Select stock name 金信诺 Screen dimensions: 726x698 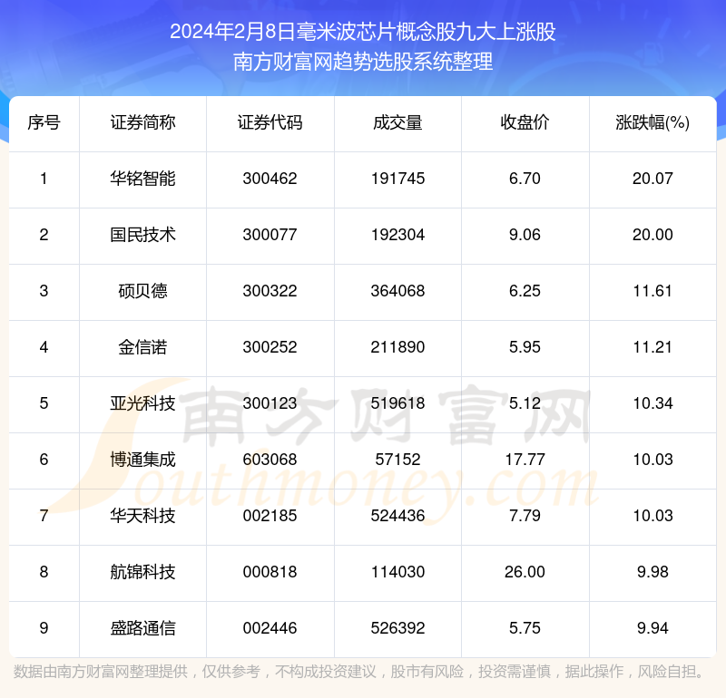(x=142, y=347)
